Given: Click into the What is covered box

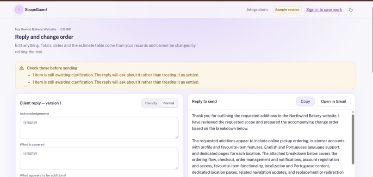Looking at the screenshot, I should (99, 159).
